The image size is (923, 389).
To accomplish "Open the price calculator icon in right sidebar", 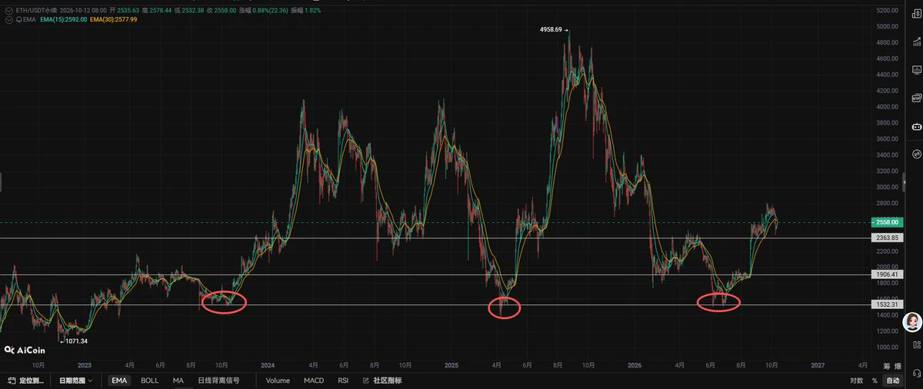I will click(x=916, y=14).
